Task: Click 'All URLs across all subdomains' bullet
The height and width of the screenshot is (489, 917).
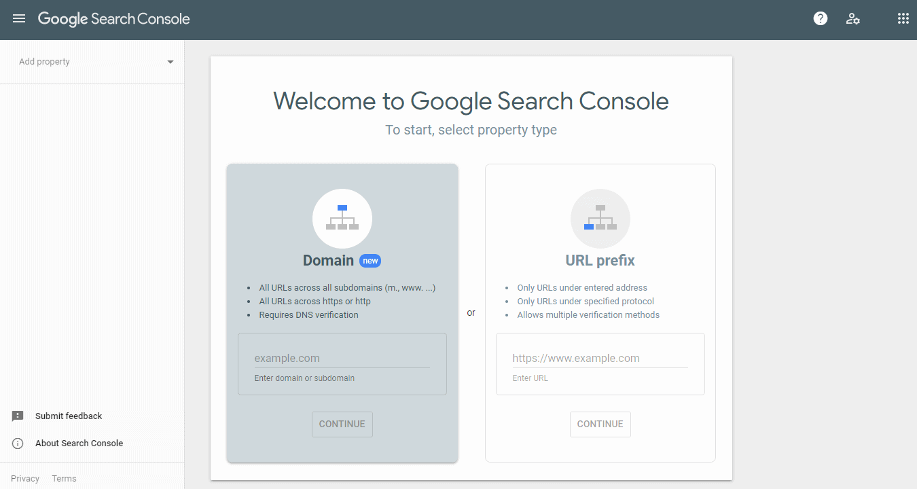Action: point(347,288)
